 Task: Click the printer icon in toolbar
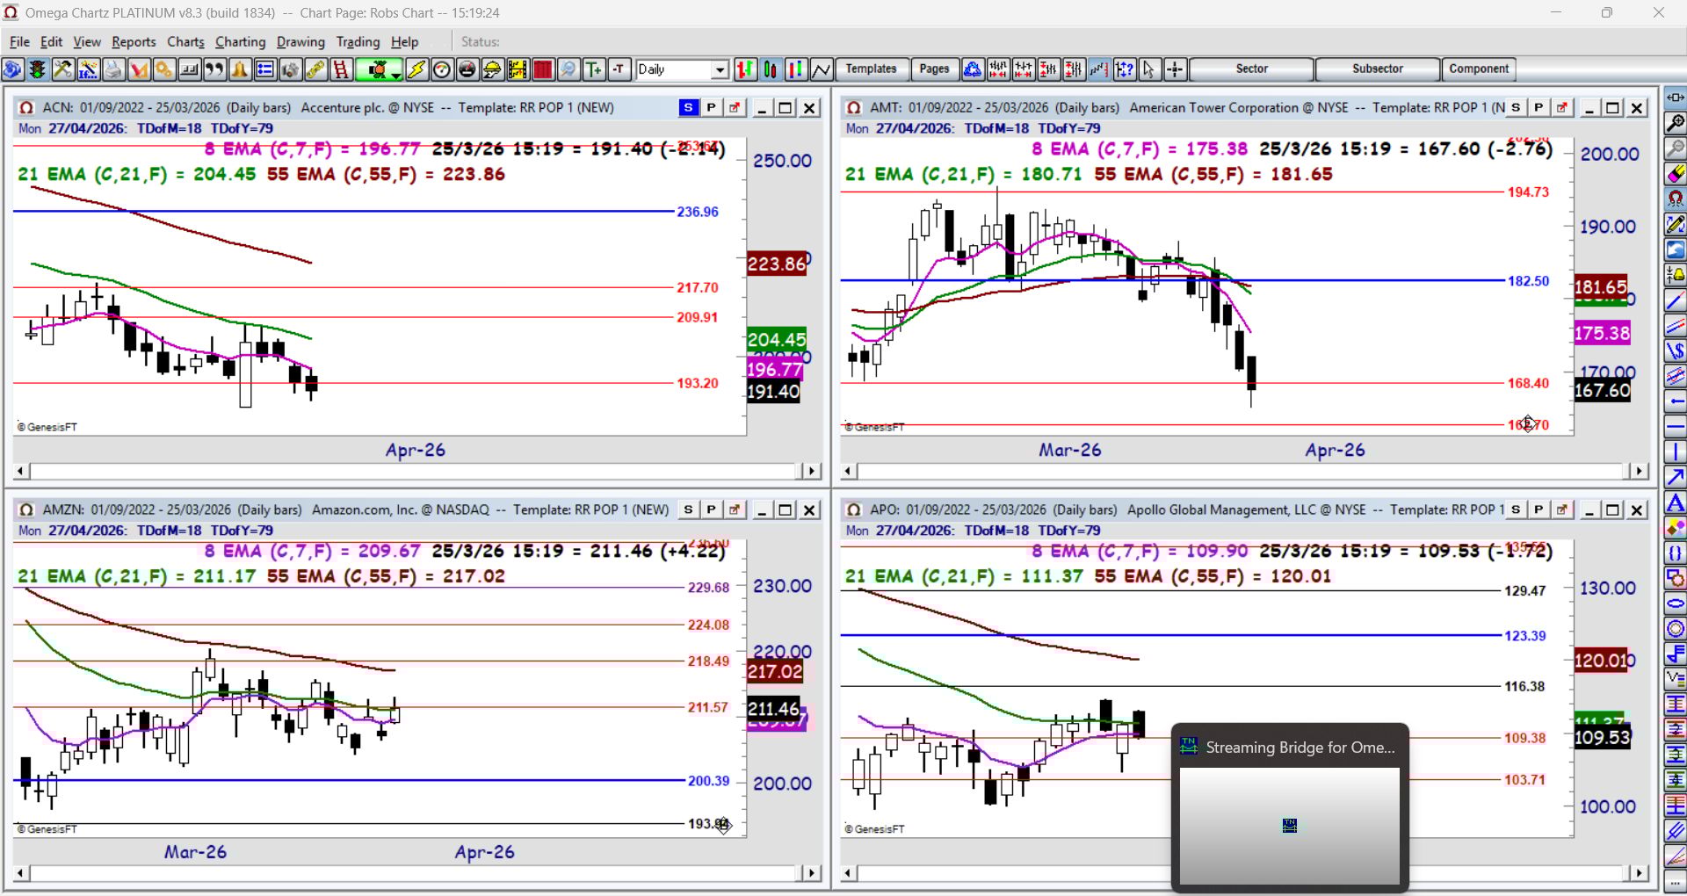coord(113,69)
